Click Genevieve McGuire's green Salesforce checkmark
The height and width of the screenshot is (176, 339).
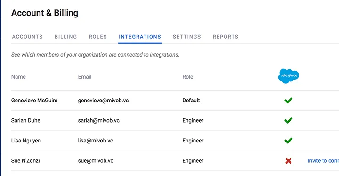[289, 100]
